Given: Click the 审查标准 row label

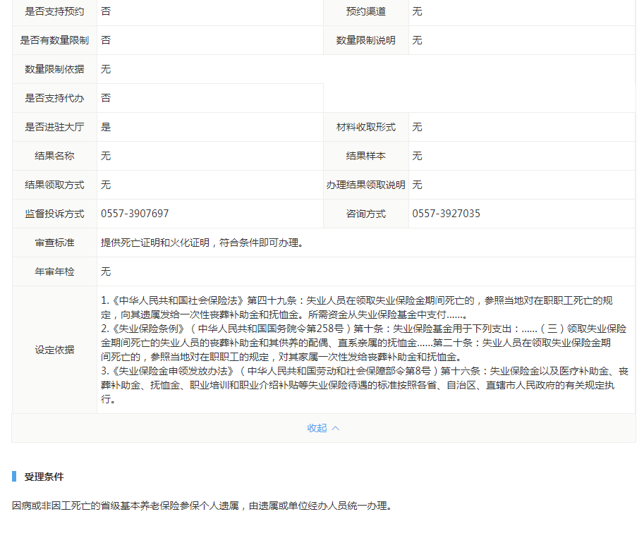Looking at the screenshot, I should click(x=54, y=243).
